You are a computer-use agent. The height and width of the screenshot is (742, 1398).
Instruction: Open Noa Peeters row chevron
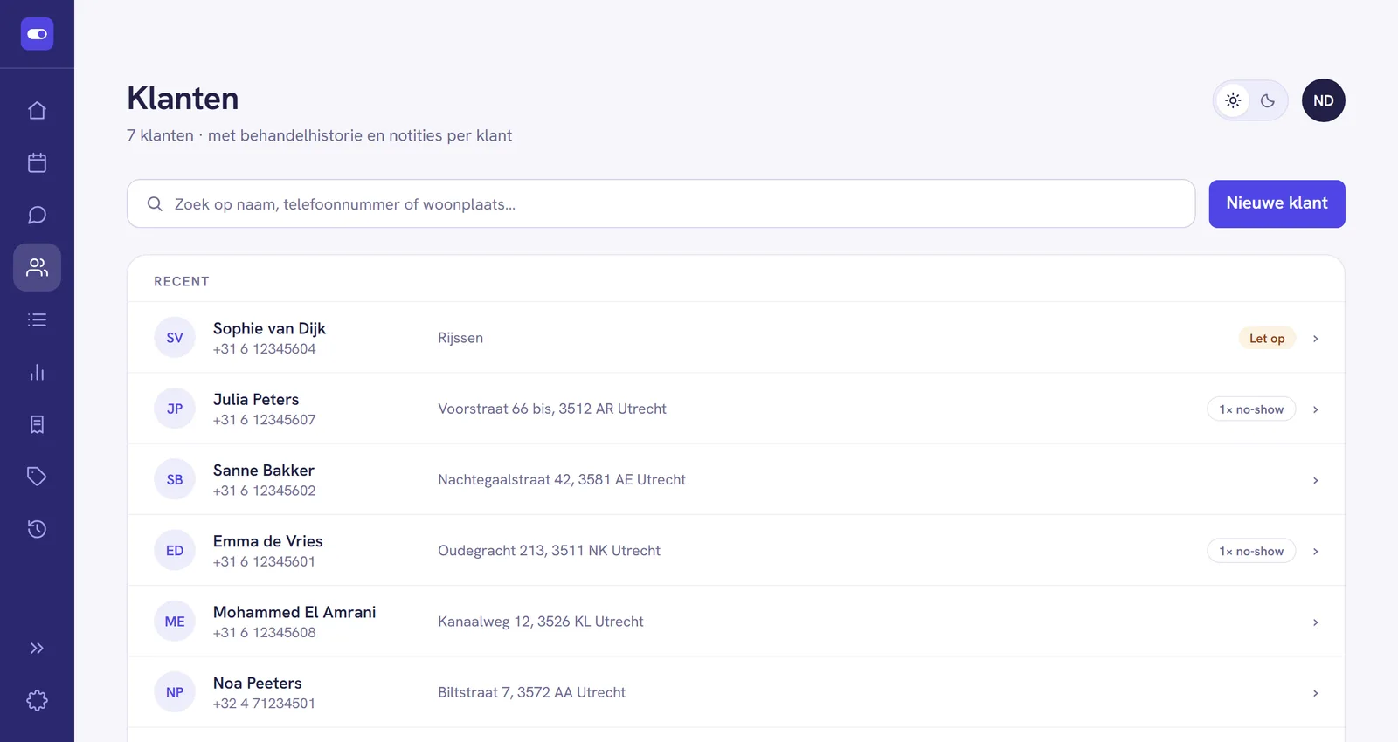1315,693
